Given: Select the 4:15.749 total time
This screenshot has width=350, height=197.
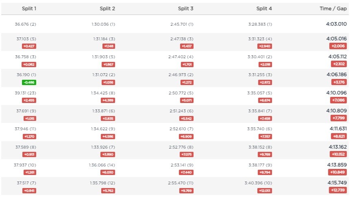Looking at the screenshot, I should [336, 183].
